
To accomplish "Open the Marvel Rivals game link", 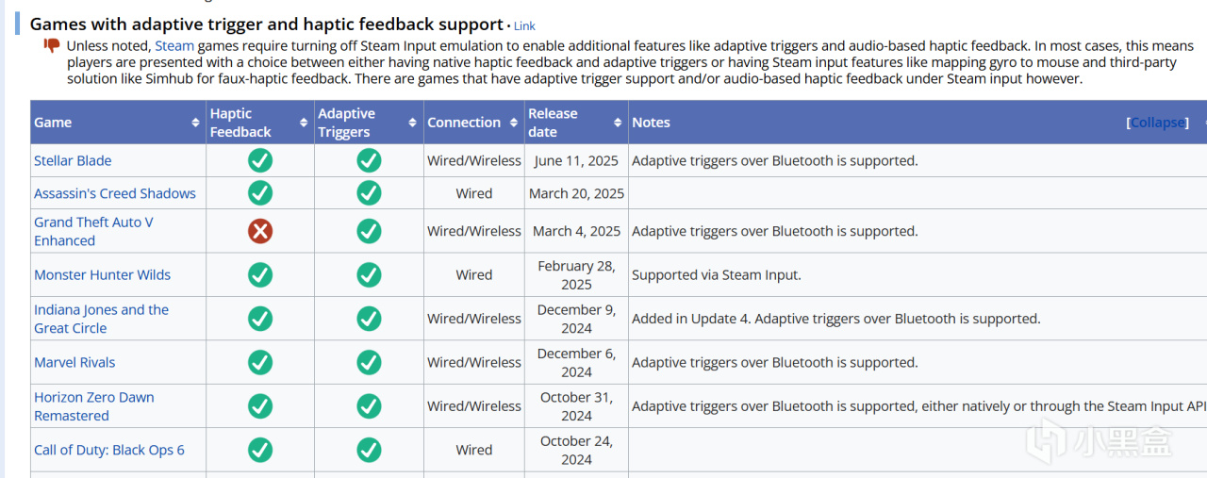I will [74, 362].
